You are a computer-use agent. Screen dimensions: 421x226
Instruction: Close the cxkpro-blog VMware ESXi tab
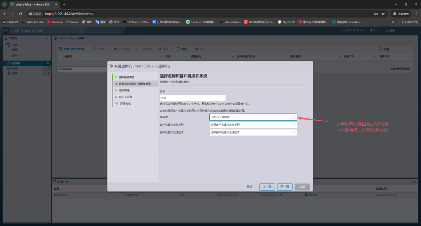point(56,4)
